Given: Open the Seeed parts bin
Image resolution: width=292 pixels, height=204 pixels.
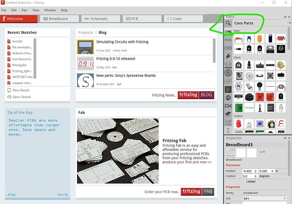Looking at the screenshot, I should coord(228,64).
